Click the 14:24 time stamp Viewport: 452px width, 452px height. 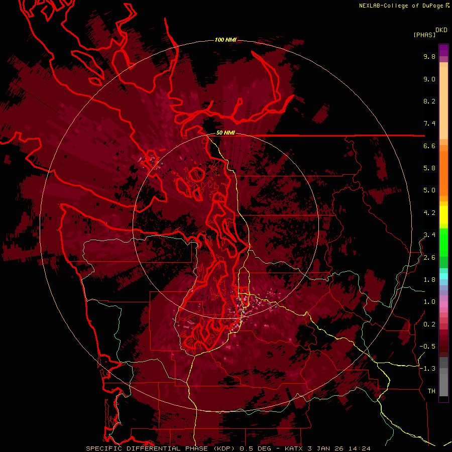click(x=359, y=448)
